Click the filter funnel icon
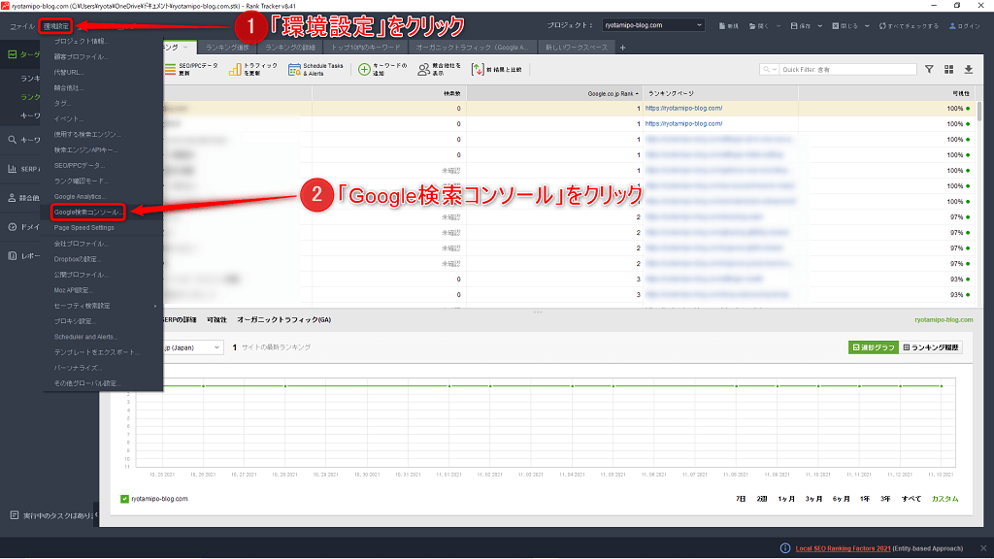Image resolution: width=994 pixels, height=559 pixels. [929, 69]
